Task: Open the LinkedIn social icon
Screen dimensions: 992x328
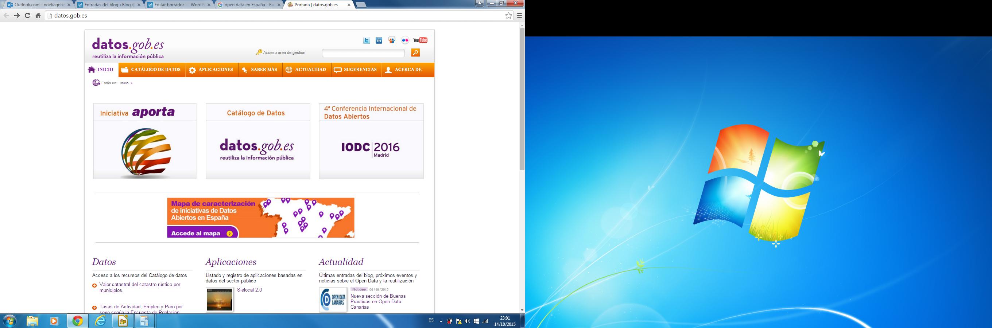Action: pos(379,40)
